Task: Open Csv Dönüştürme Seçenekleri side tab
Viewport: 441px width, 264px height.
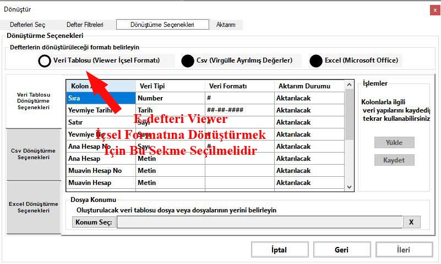Action: coord(34,154)
